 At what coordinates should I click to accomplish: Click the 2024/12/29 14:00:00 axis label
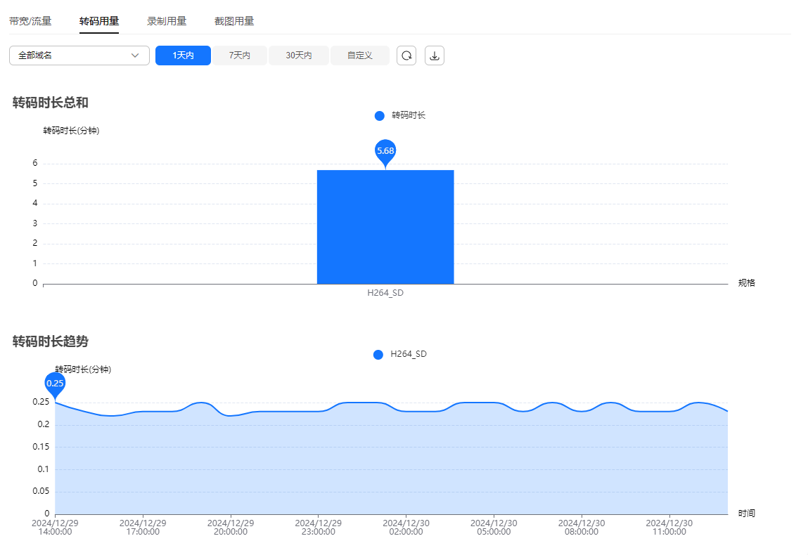[x=55, y=527]
